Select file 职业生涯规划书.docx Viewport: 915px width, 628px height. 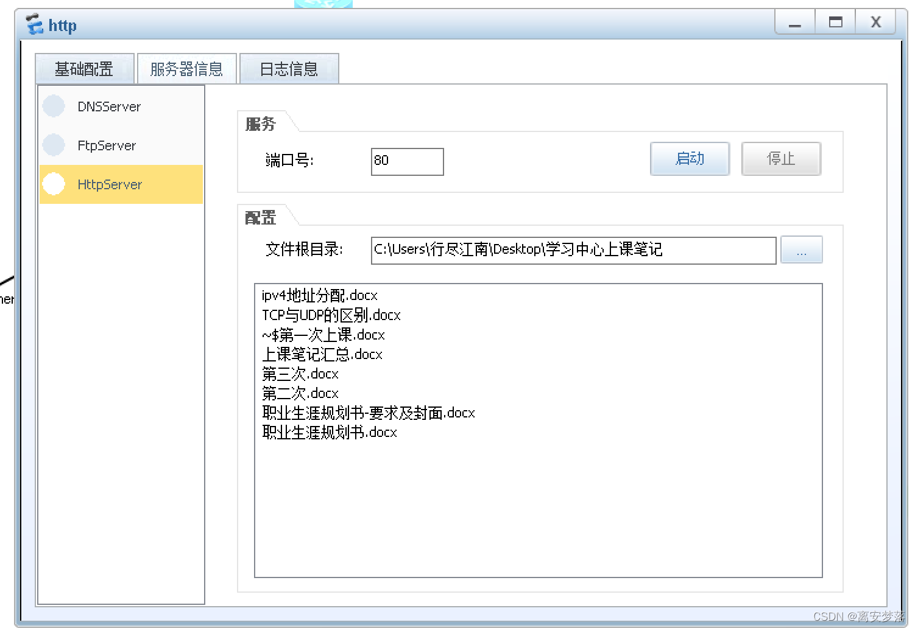[x=330, y=432]
